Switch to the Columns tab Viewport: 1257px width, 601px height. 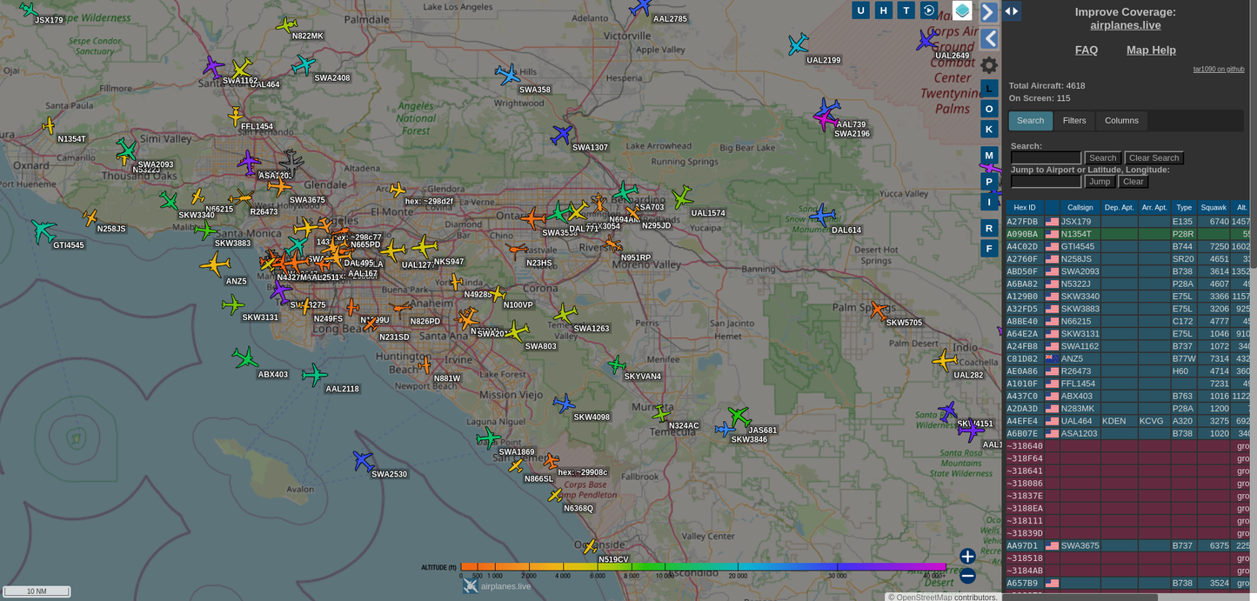point(1121,121)
